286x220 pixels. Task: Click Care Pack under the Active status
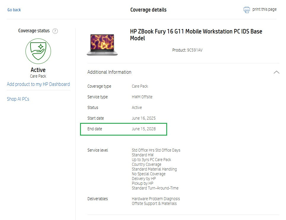38,76
